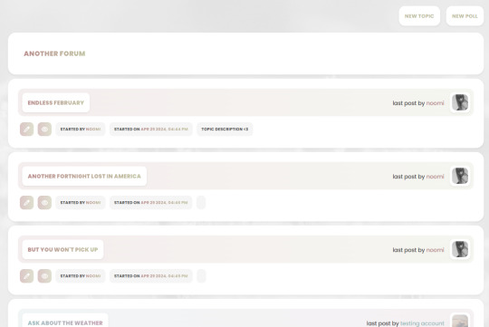Open noomi's avatar in Another Fortnight row

pos(460,176)
